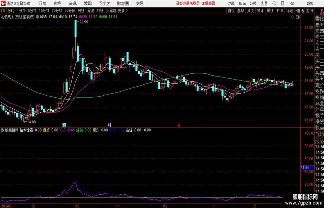Click the 财 marker icon below the chart
Image resolution: width=324 pixels, height=208 pixels.
(109, 125)
